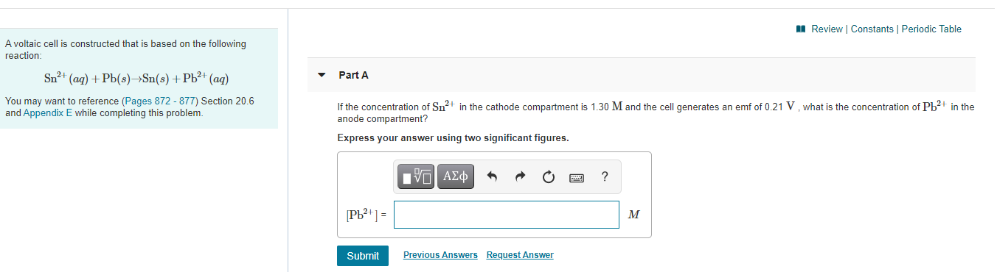This screenshot has width=997, height=272.
Task: Click the Review book icon
Action: click(x=802, y=29)
